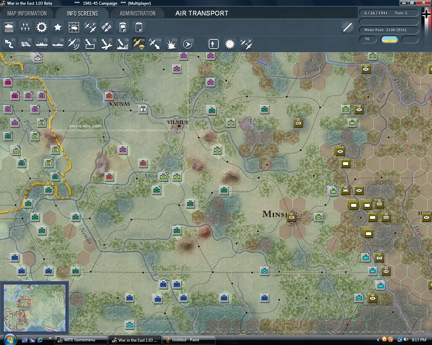Select the SEC unit at Kaunas
Viewport: 432px width, 345px height.
coord(109,96)
